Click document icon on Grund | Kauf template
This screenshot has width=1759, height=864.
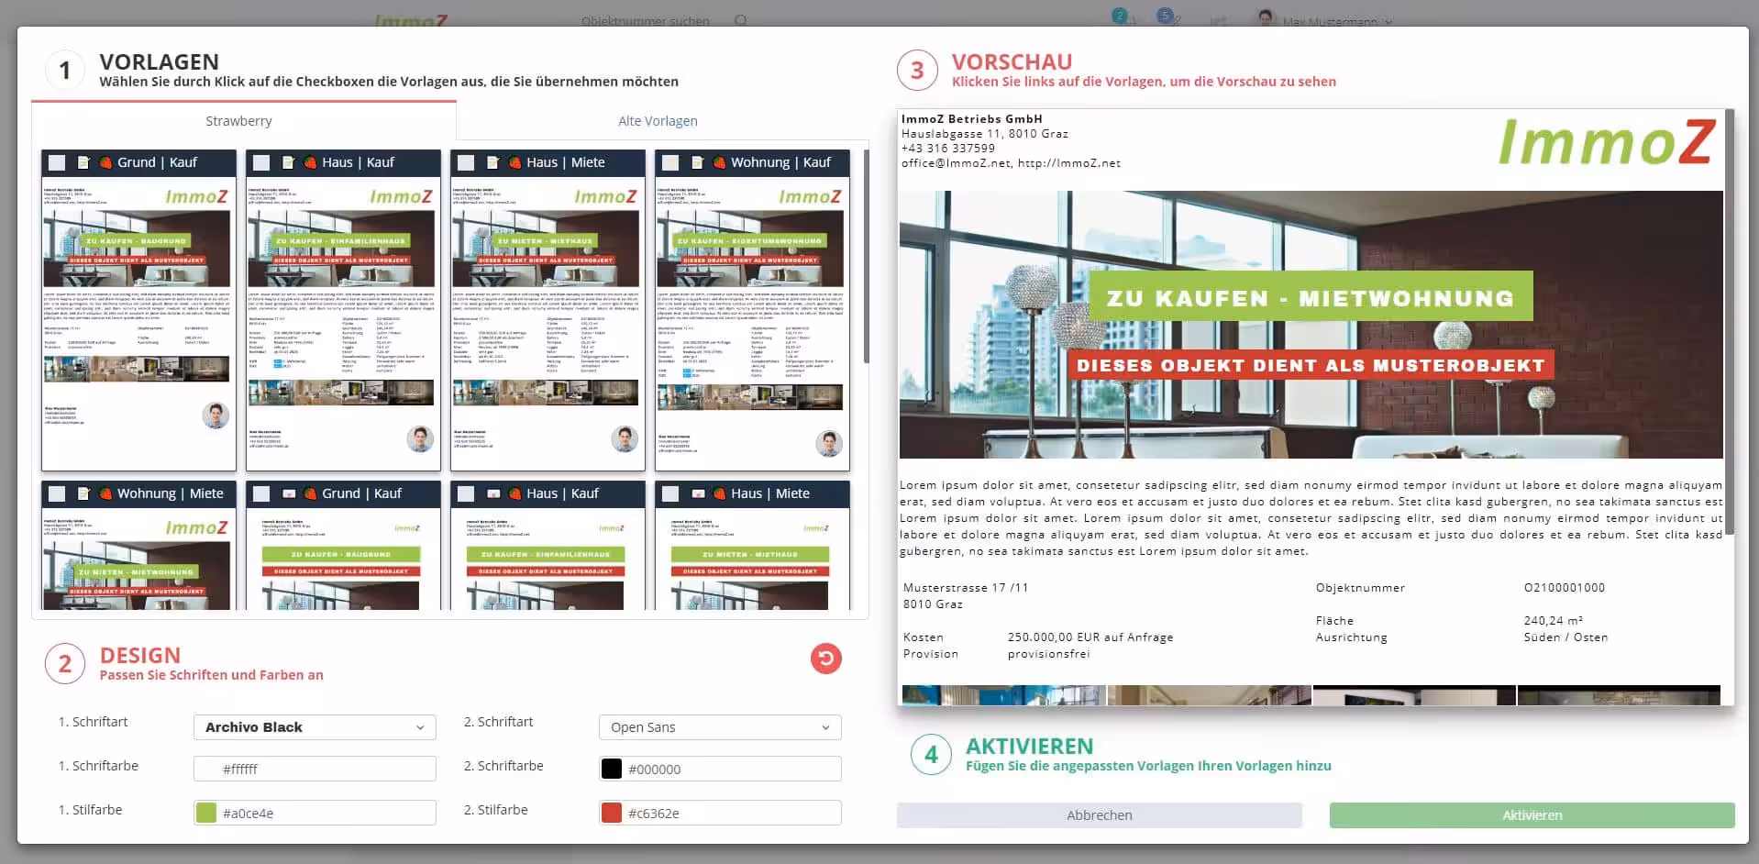tap(83, 162)
